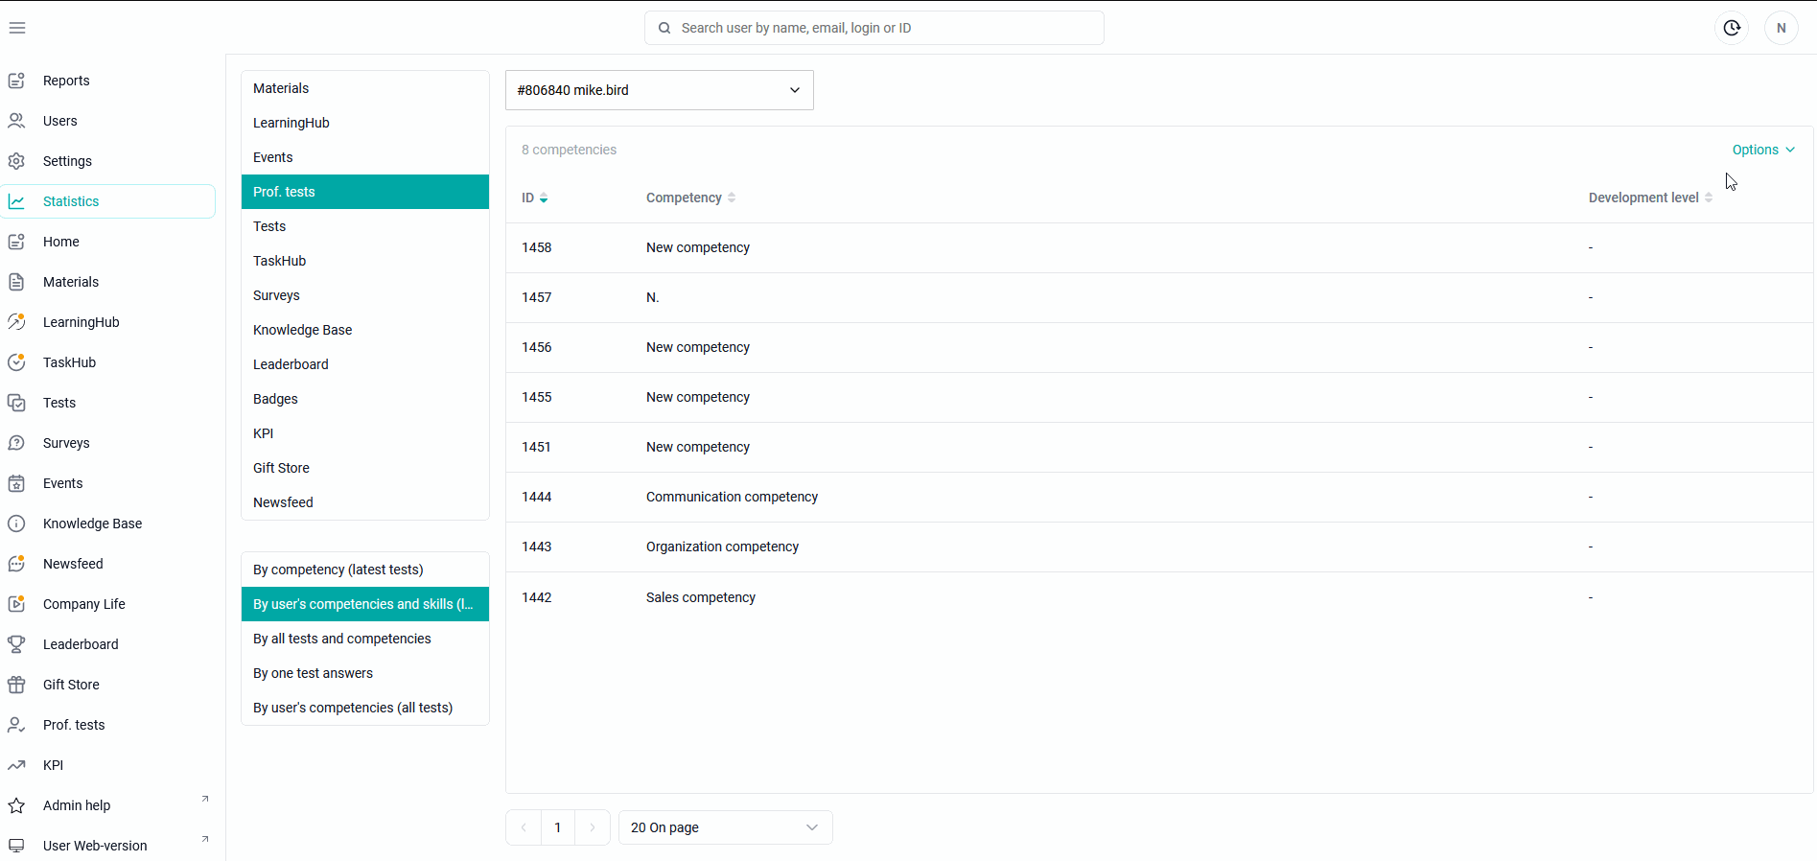Open Company Life in sidebar
Screen dimensions: 1817x861
(108, 604)
